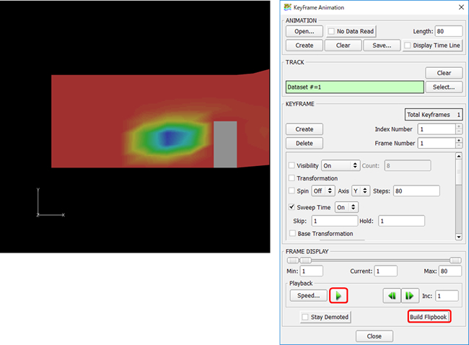Step forward one frame with forward arrow
Image resolution: width=469 pixels, height=345 pixels.
[x=410, y=295]
